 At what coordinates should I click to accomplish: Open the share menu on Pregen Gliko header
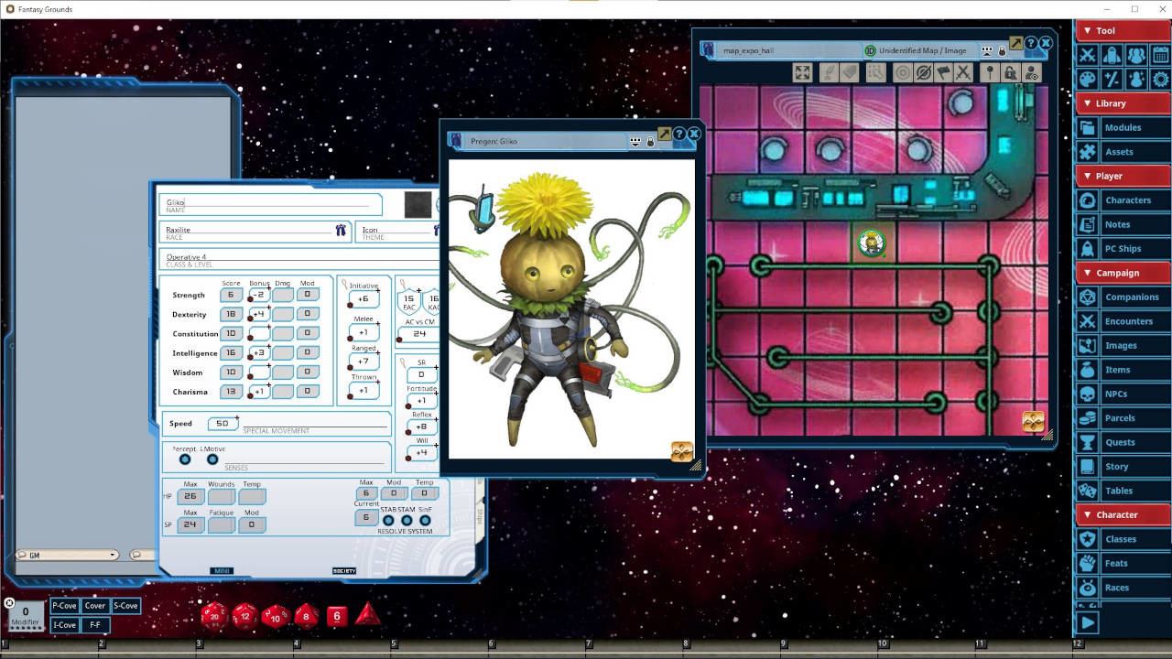tap(635, 142)
